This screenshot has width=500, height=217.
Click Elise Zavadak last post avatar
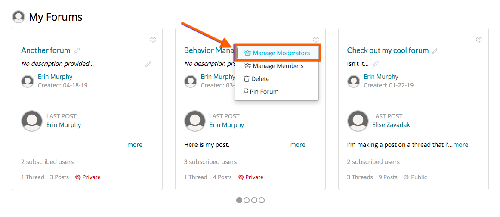pyautogui.click(x=358, y=121)
